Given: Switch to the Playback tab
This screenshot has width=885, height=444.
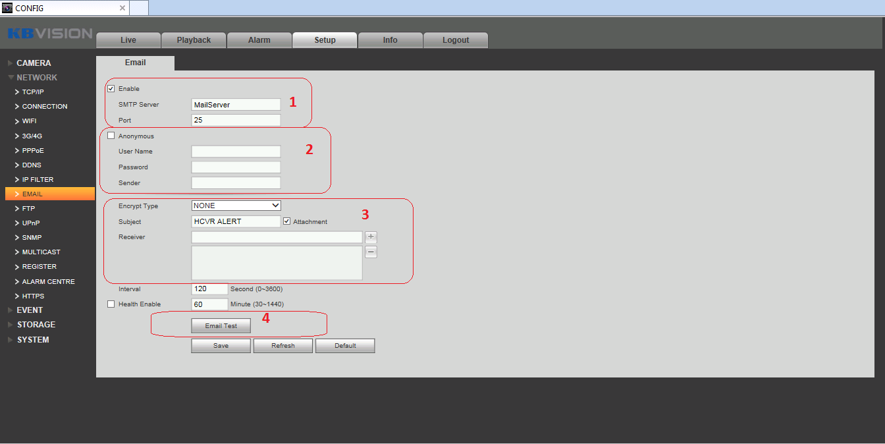Looking at the screenshot, I should pos(194,40).
